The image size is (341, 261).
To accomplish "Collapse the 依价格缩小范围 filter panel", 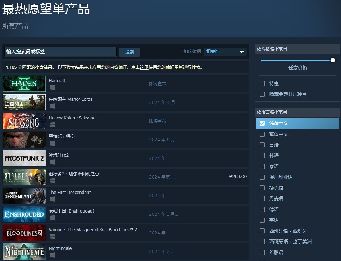I will click(297, 49).
